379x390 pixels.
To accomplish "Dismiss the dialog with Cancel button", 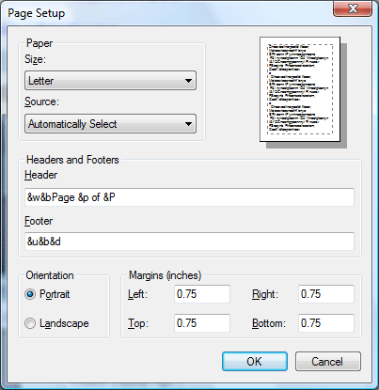I will (x=328, y=362).
